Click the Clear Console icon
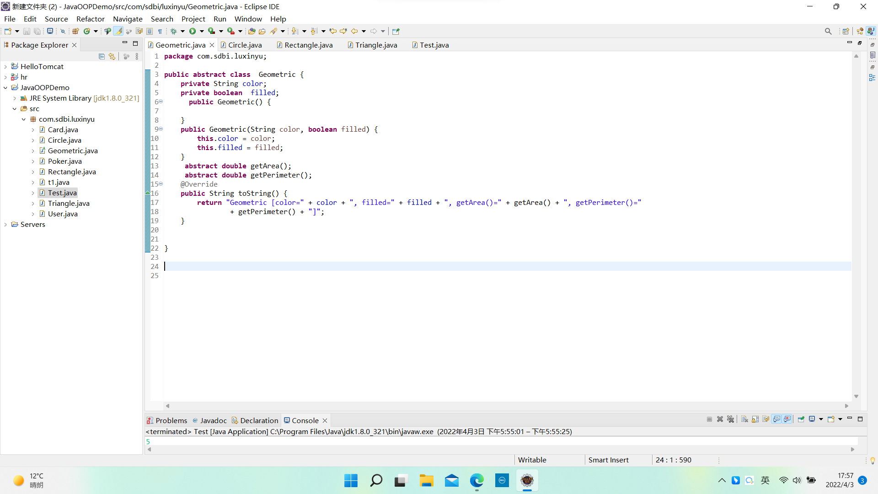Viewport: 878px width, 494px height. pos(744,419)
